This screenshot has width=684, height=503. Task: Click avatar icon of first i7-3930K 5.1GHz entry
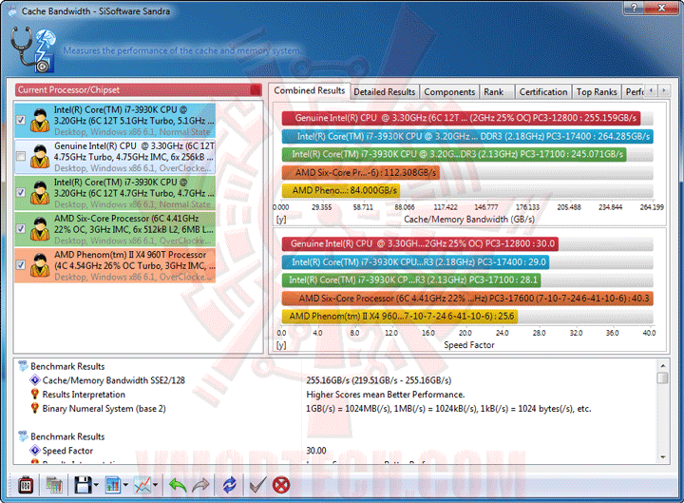pos(40,120)
